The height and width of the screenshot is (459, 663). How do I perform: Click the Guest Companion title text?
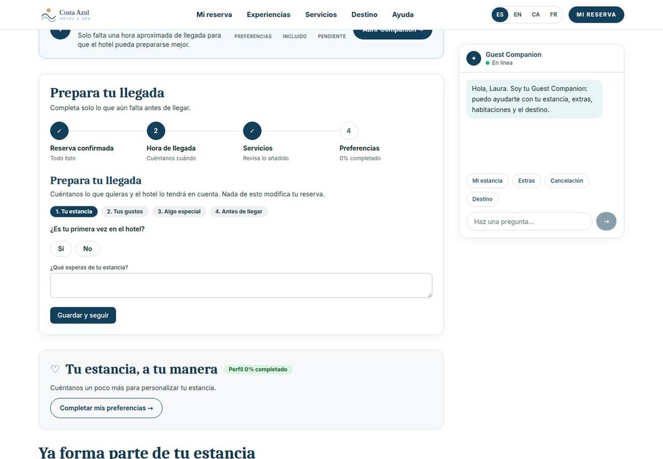513,55
